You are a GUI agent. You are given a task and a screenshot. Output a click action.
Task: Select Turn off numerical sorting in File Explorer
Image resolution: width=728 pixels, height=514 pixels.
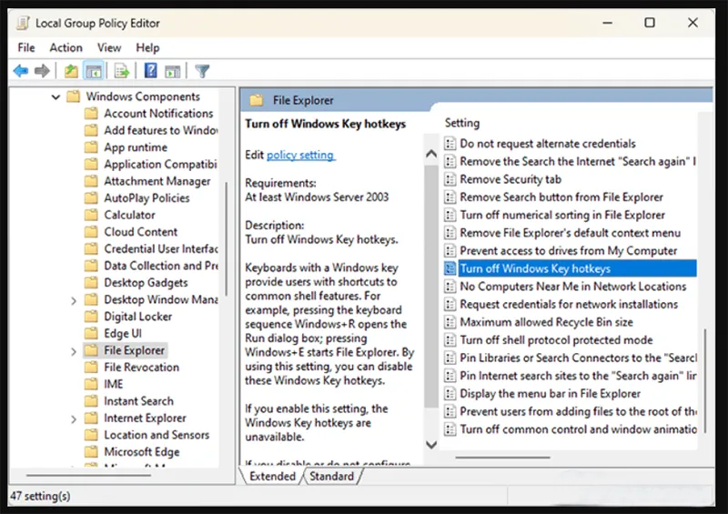click(562, 215)
